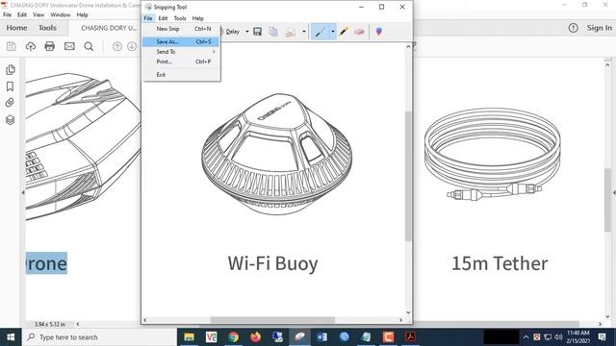Image resolution: width=616 pixels, height=346 pixels.
Task: Click the Acrobat previous page up-arrow icon
Action: (117, 46)
